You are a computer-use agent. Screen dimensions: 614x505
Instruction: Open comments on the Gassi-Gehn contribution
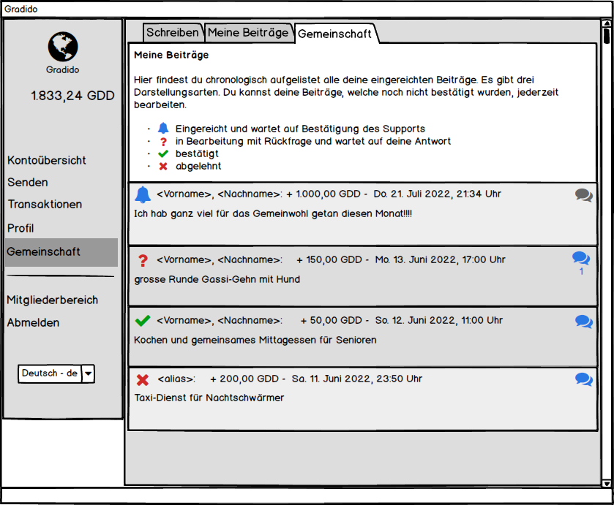[581, 259]
